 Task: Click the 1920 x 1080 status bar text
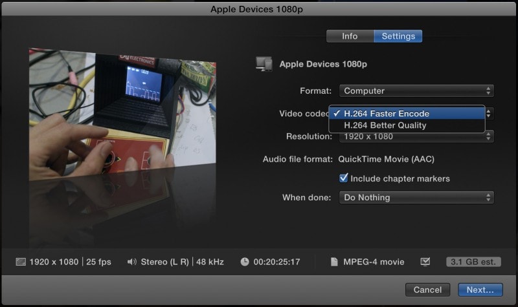[54, 262]
